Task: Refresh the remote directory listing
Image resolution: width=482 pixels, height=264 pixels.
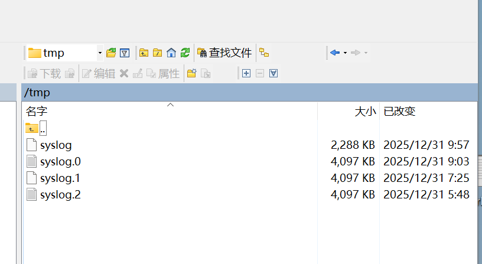Action: pos(185,53)
